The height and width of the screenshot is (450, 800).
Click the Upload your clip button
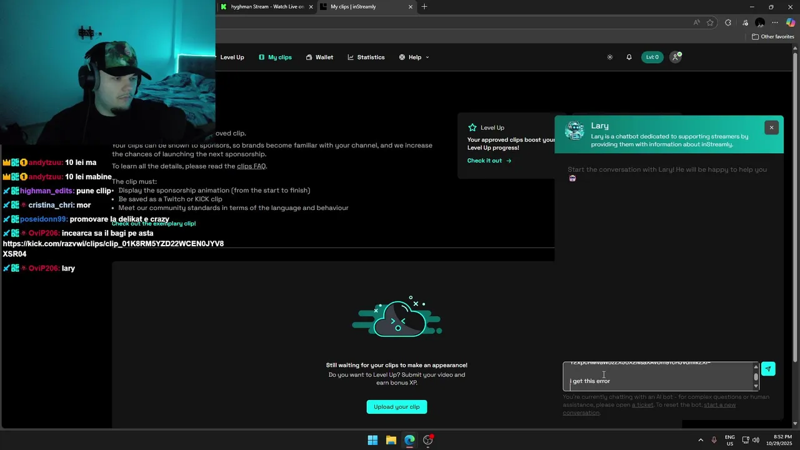click(397, 407)
